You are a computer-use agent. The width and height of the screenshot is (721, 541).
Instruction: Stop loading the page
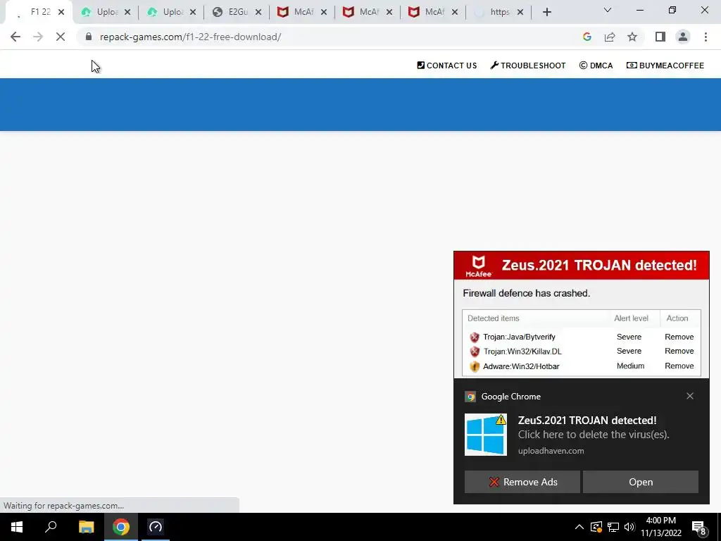(x=61, y=37)
